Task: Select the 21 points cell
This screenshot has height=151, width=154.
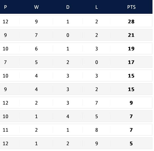Action: coord(131,35)
